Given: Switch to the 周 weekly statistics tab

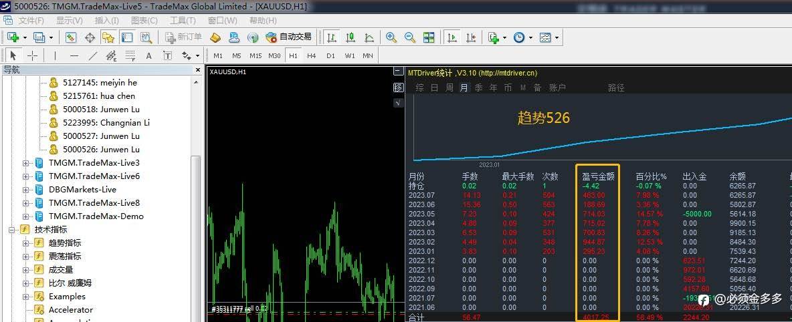Looking at the screenshot, I should [449, 88].
